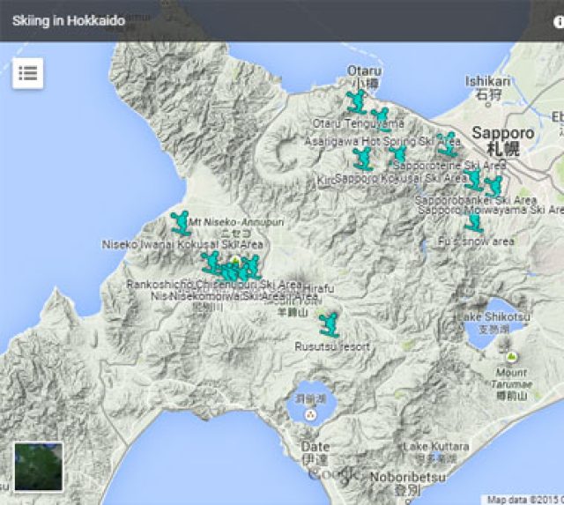This screenshot has height=505, width=564.
Task: Select the Sapporoteine Ski Area skier marker
Action: (x=447, y=145)
